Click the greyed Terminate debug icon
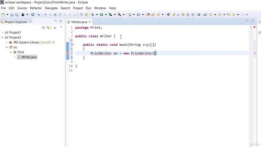The width and height of the screenshot is (261, 147). point(55,15)
